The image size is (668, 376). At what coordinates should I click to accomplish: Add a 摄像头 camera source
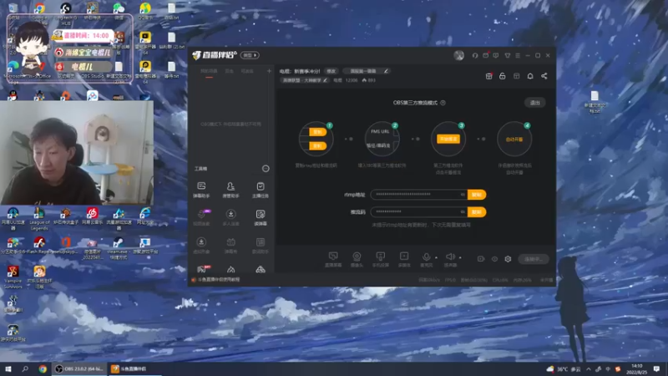[x=357, y=259]
